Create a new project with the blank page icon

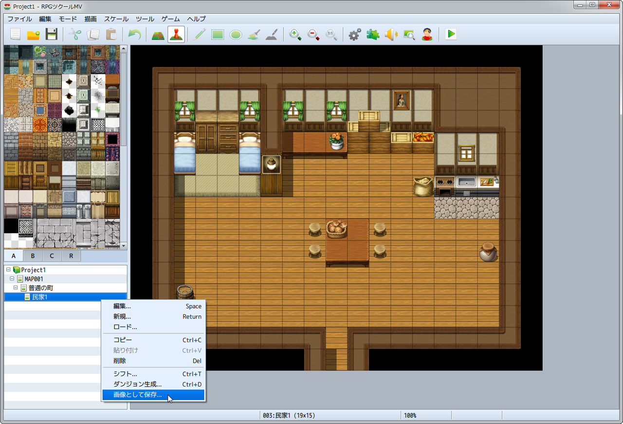point(16,35)
